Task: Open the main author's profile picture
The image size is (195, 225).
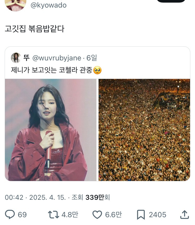Action: [16, 4]
